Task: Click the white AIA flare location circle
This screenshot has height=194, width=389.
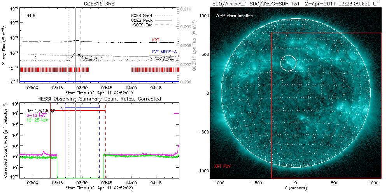Action: click(x=288, y=63)
